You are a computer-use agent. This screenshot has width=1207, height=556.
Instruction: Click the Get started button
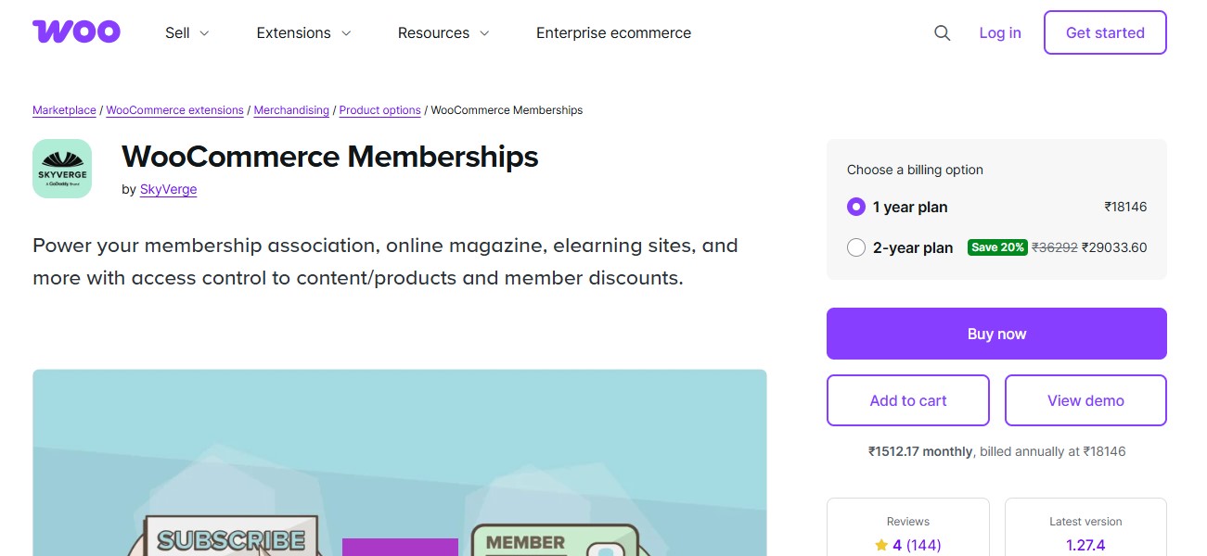click(x=1104, y=32)
